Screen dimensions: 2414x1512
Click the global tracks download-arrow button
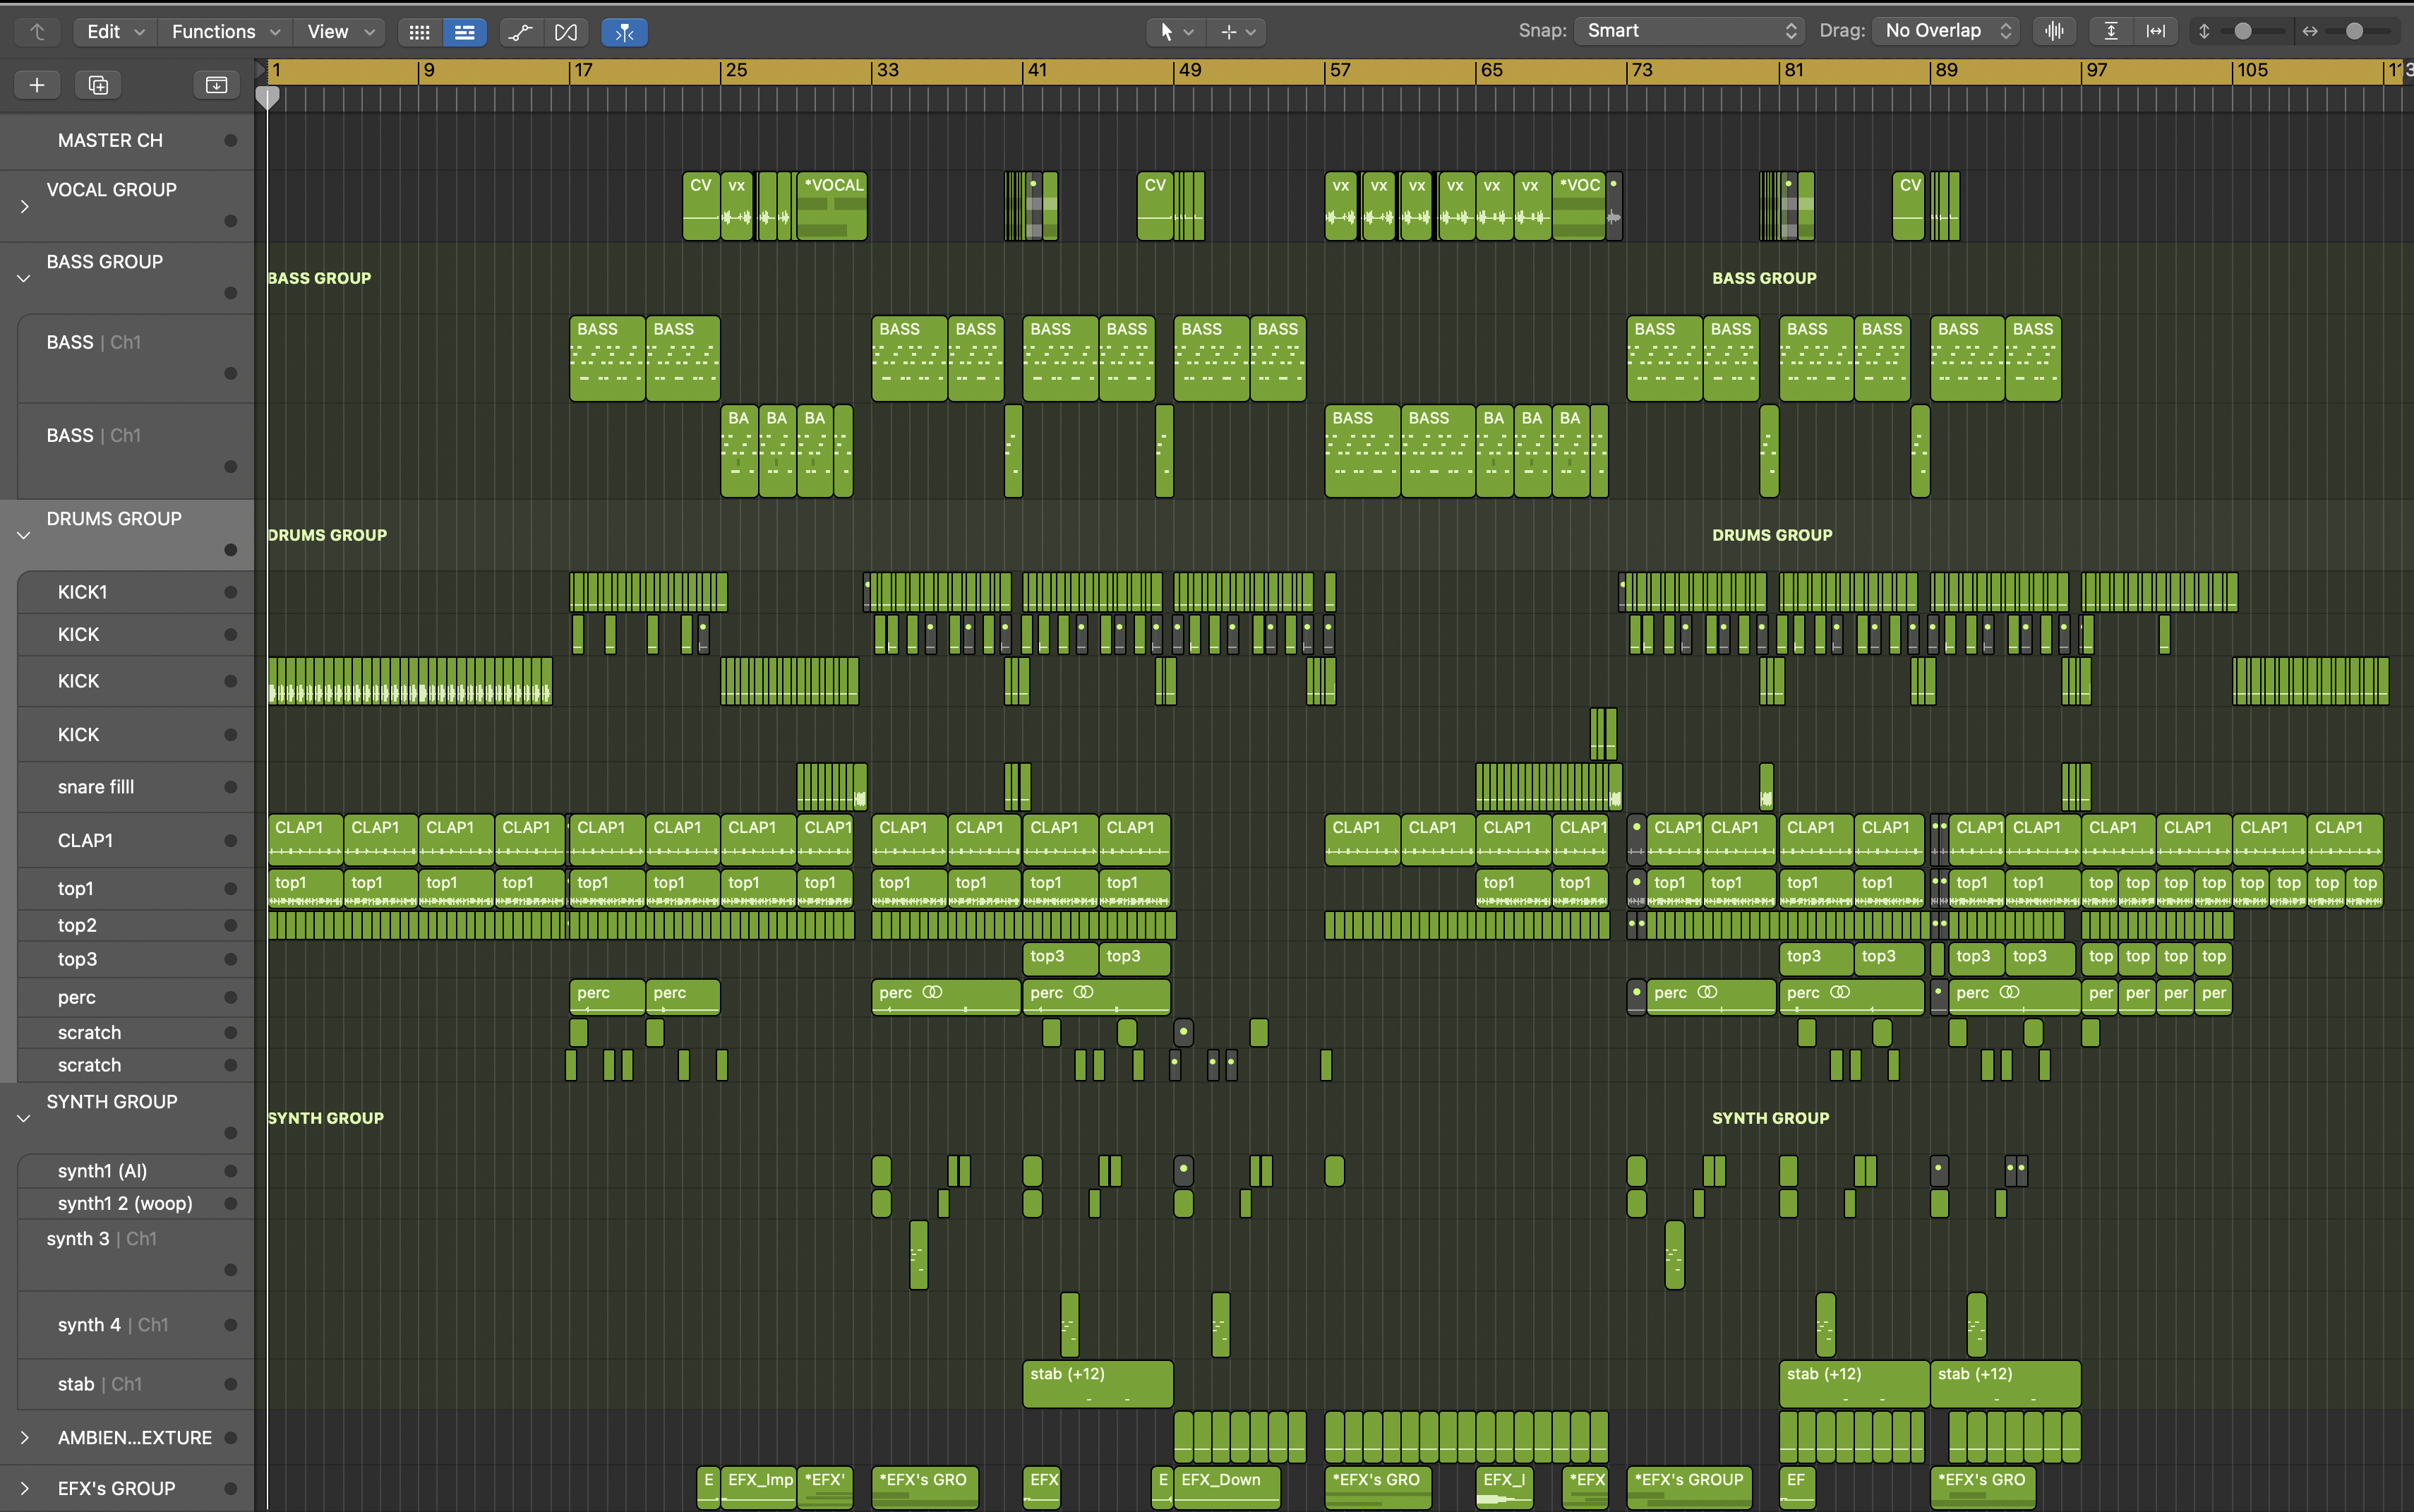point(216,85)
